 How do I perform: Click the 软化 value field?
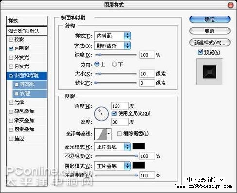[147, 83]
